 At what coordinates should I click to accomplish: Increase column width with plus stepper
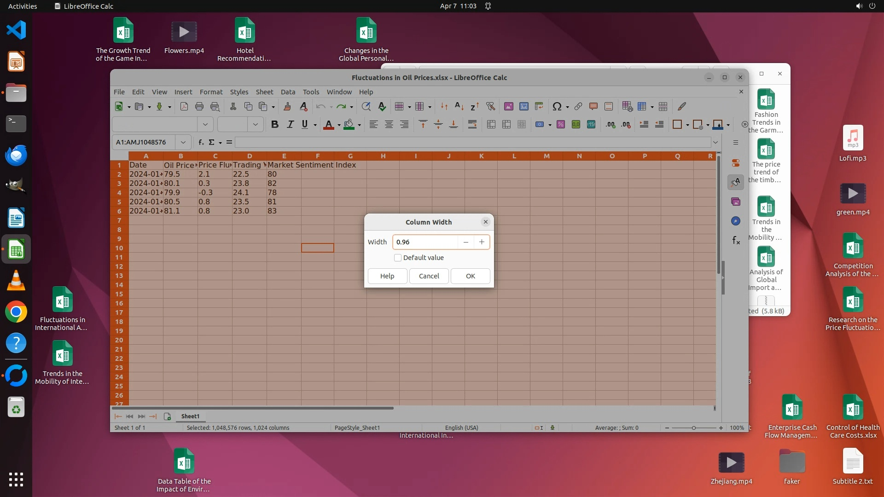coord(482,242)
